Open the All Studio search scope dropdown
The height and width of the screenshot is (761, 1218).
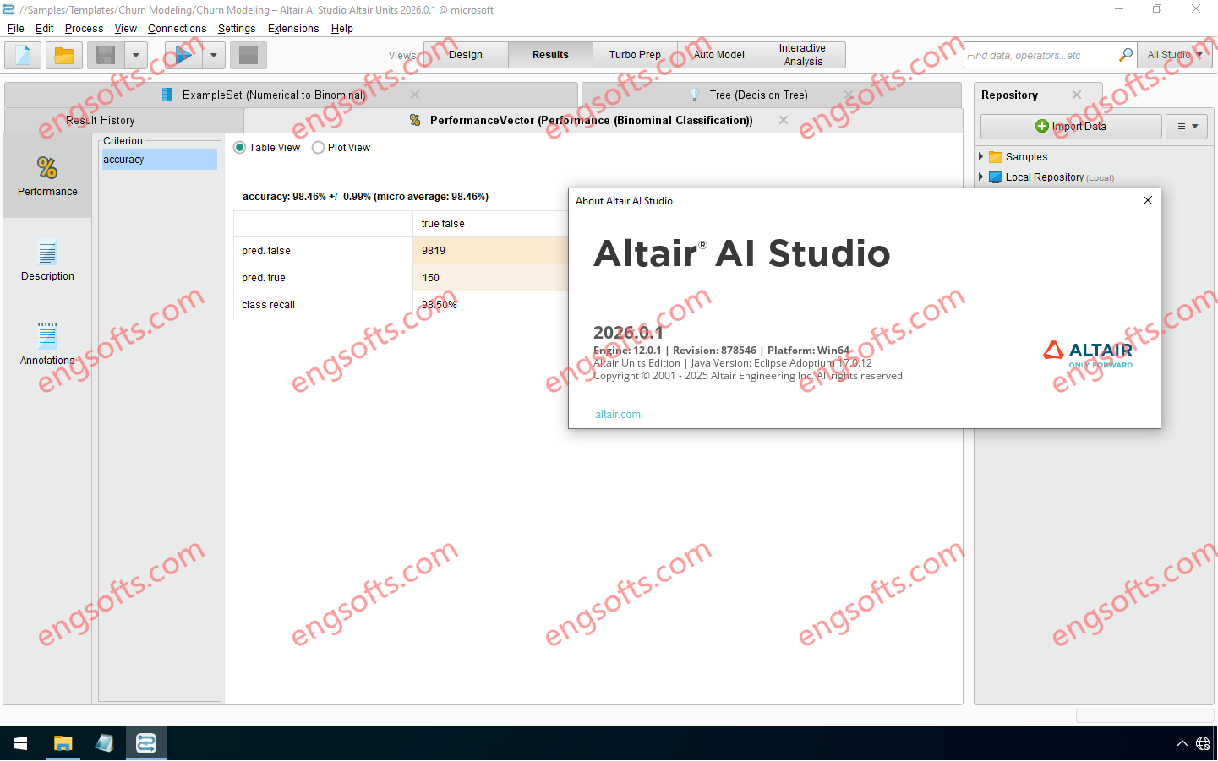tap(1175, 55)
